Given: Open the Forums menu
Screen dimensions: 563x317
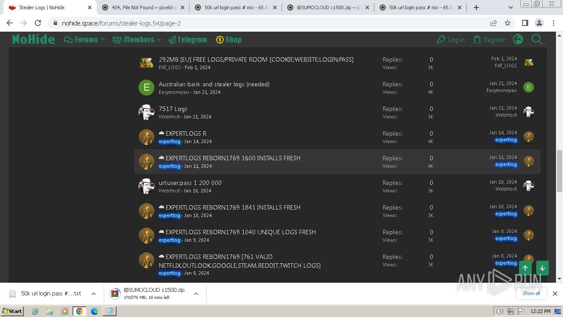Looking at the screenshot, I should tap(81, 40).
